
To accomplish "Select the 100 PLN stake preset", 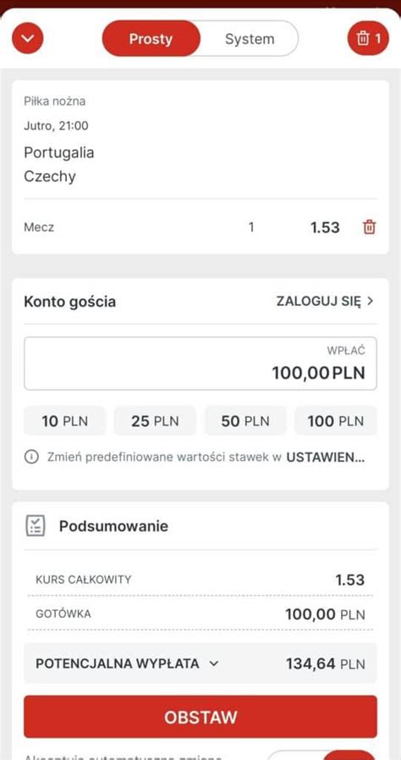I will tap(336, 421).
